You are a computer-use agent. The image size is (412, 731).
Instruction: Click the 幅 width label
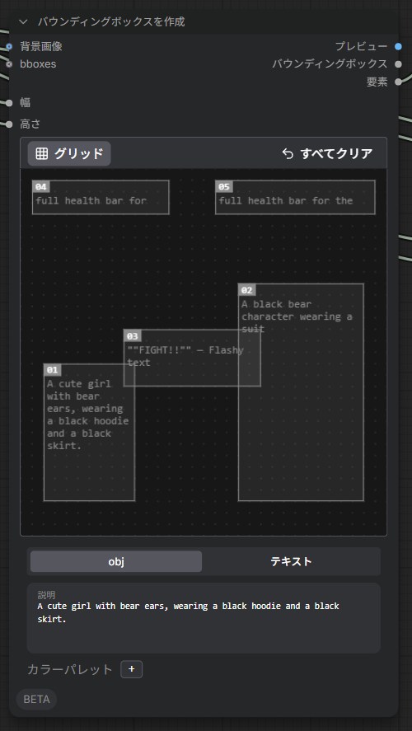click(x=26, y=102)
